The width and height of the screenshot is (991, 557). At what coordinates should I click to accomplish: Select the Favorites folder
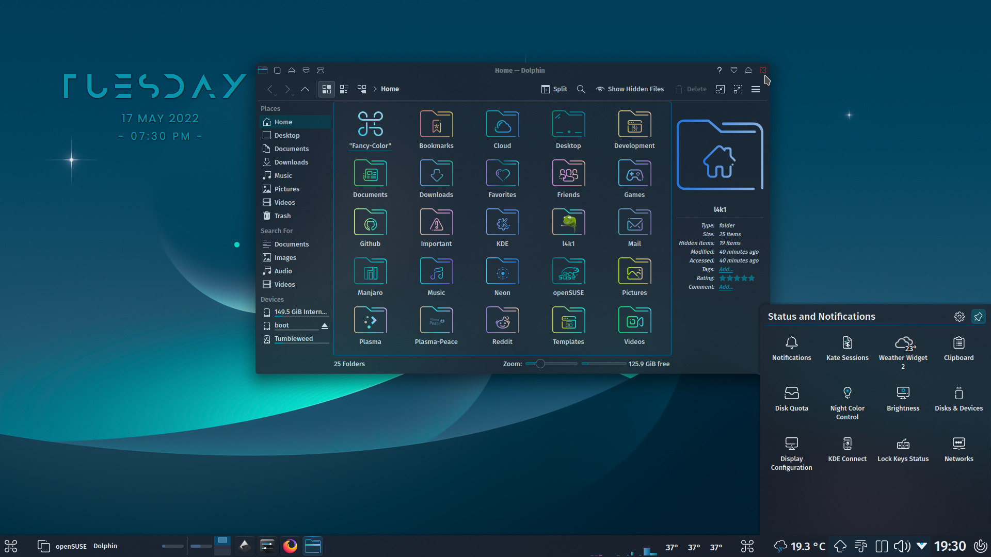502,178
